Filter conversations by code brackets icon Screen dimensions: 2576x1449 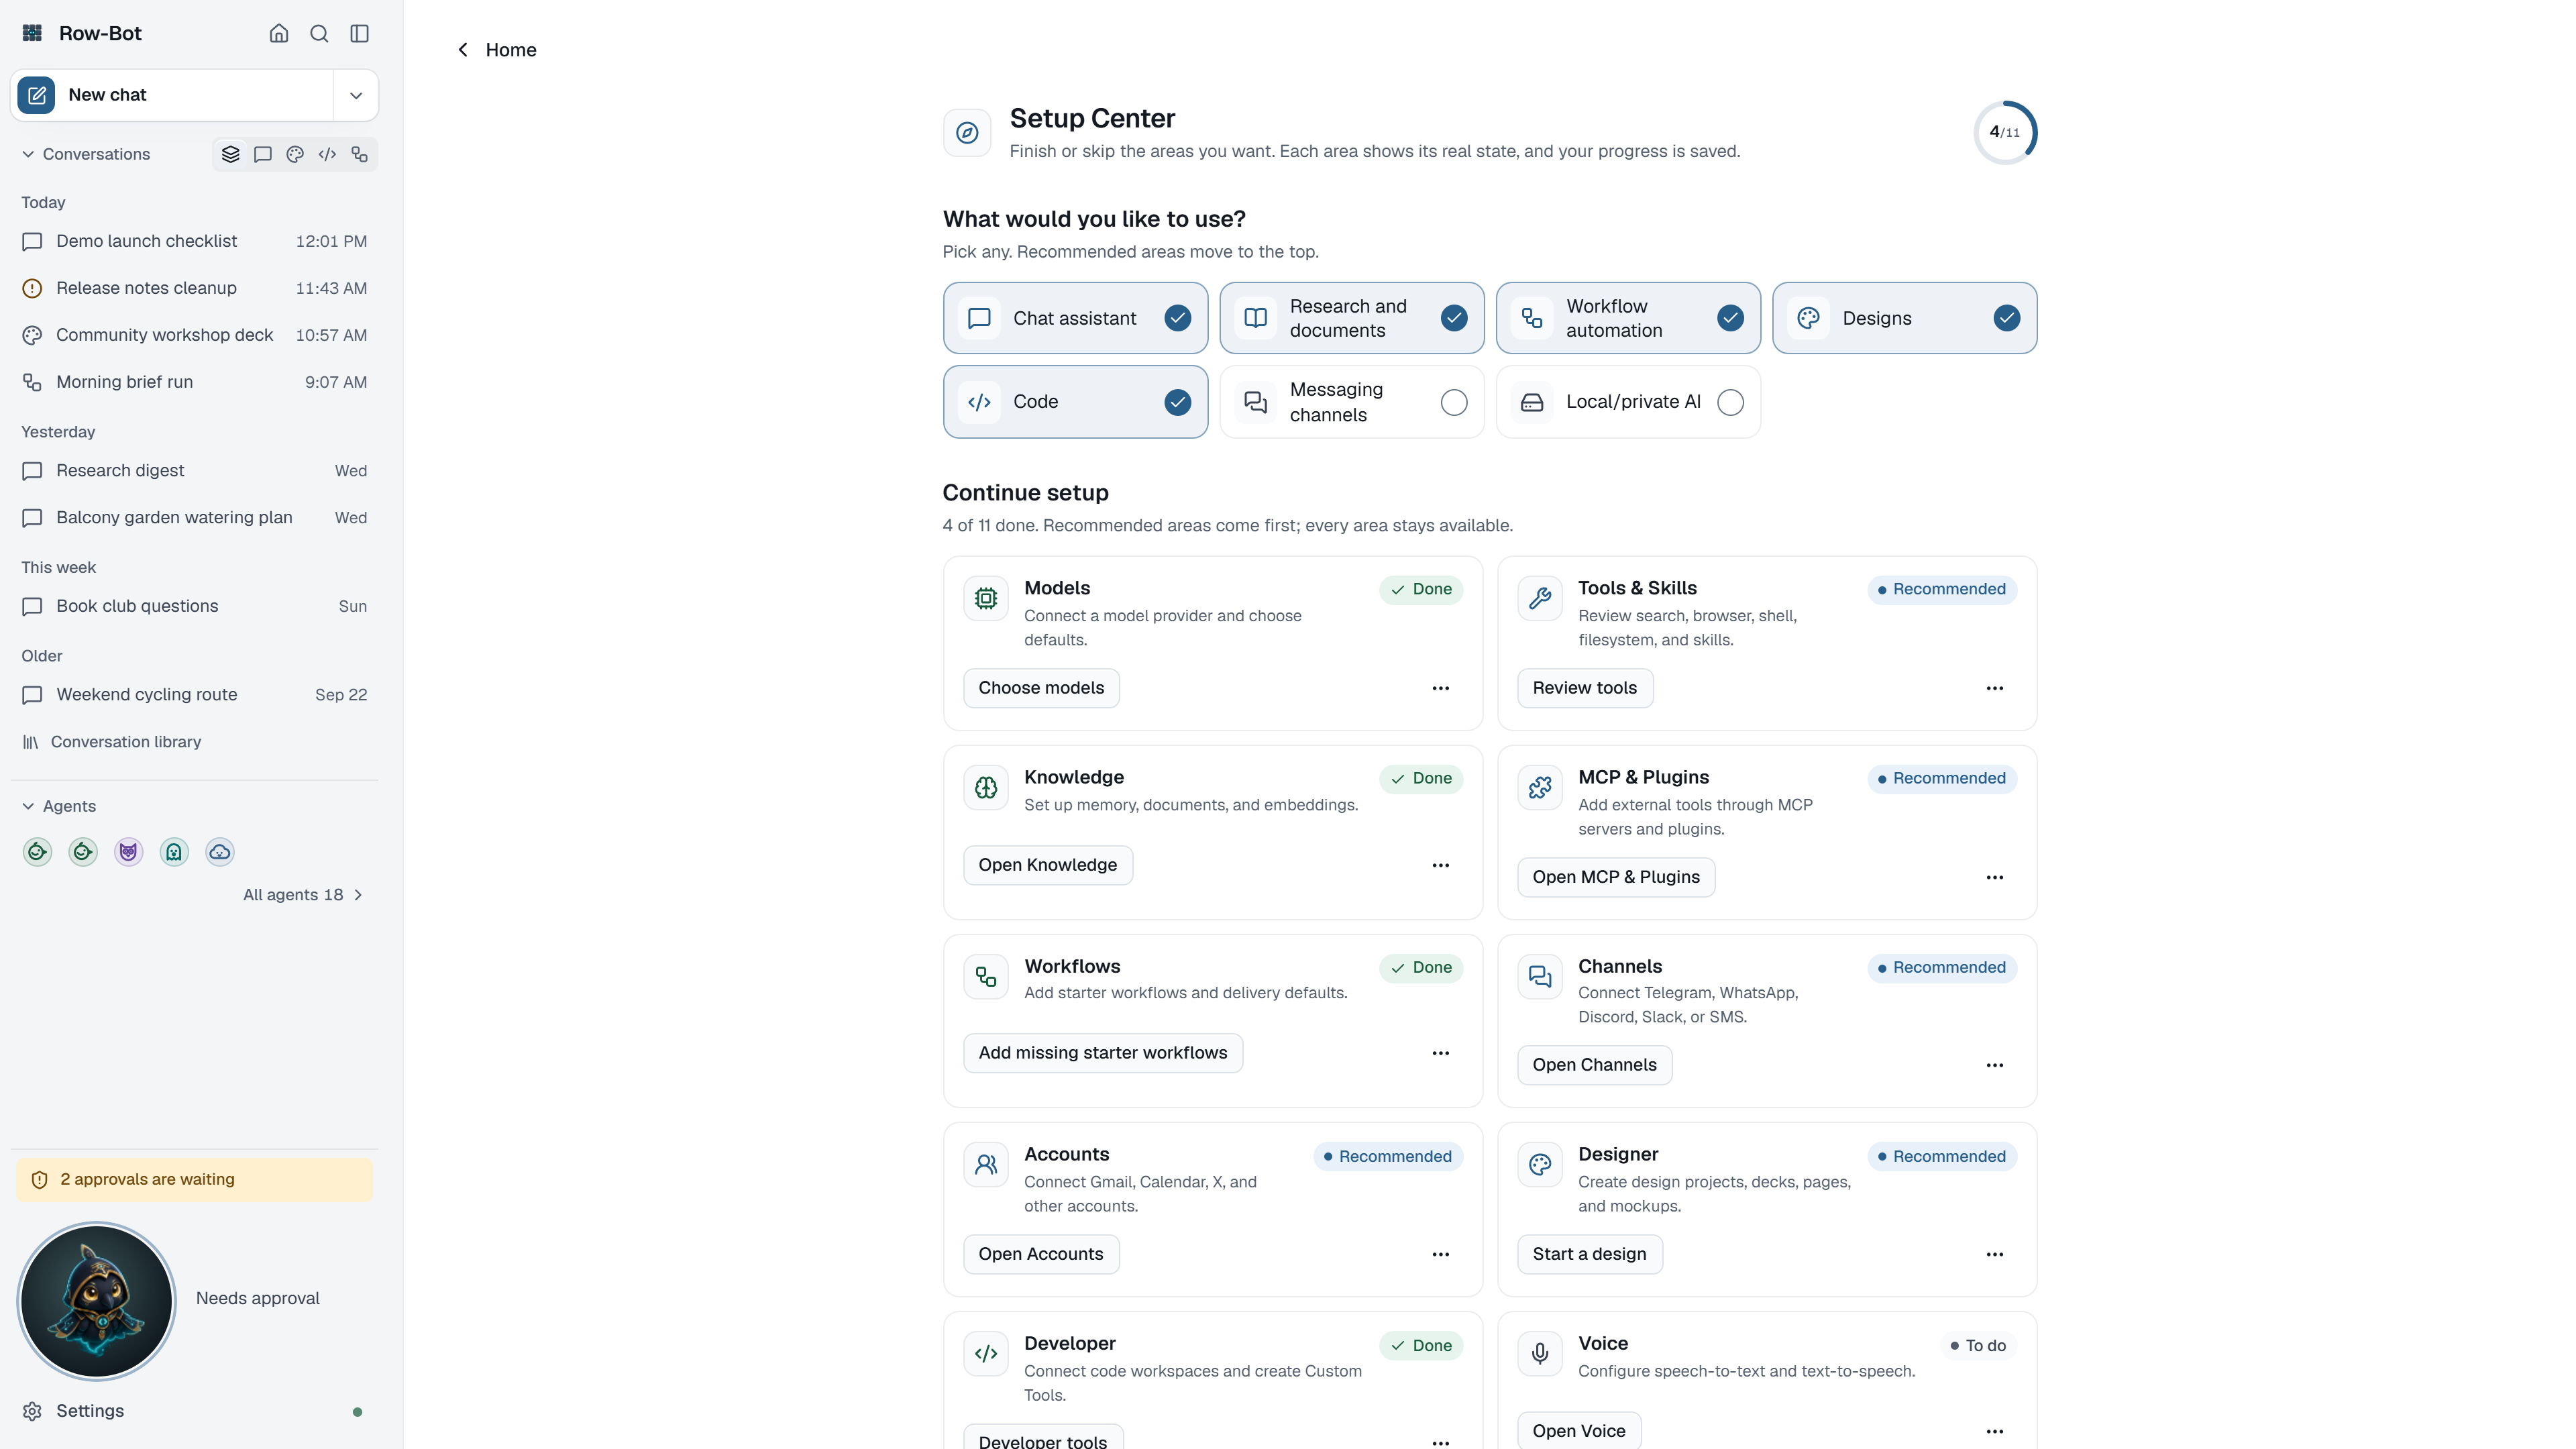click(x=327, y=154)
